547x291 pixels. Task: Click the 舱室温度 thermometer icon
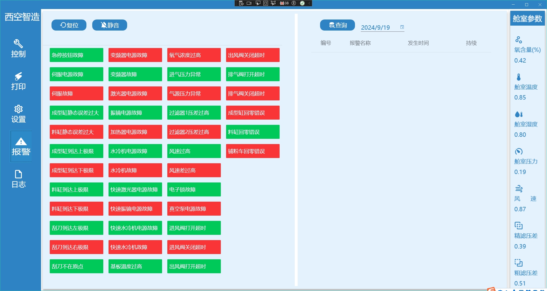(518, 77)
